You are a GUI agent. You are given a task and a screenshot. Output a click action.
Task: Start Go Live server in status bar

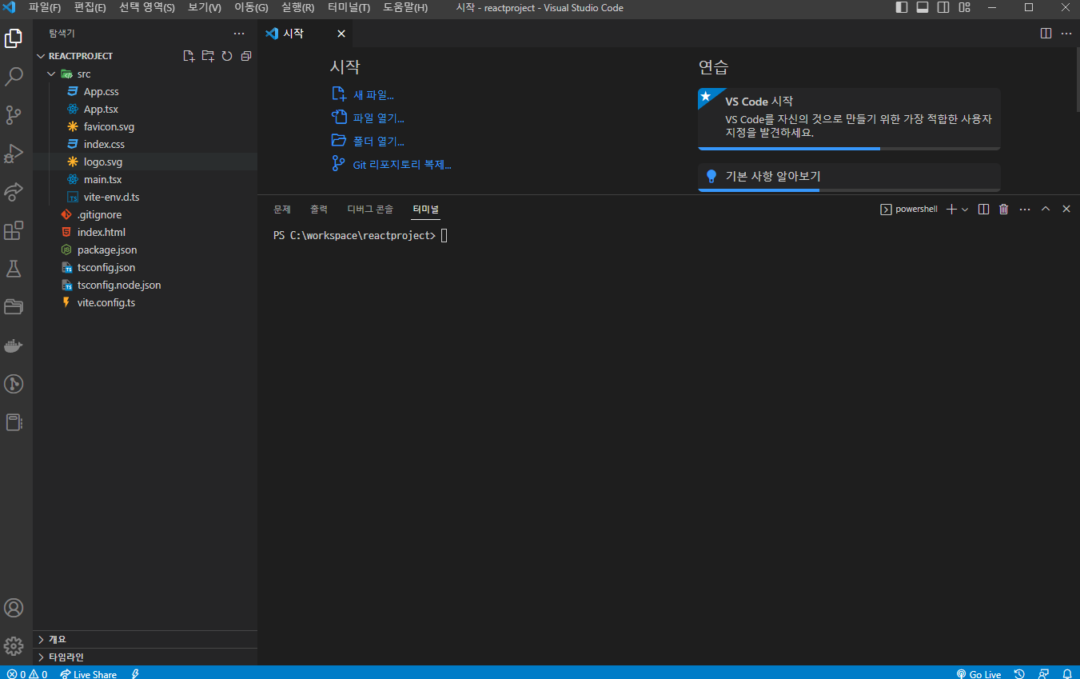tap(978, 674)
